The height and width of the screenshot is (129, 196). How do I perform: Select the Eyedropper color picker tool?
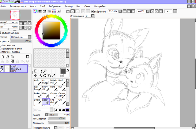[54, 76]
